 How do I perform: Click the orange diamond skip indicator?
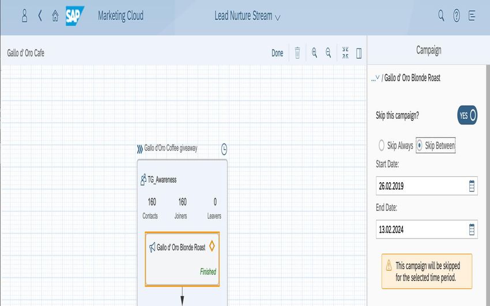(212, 245)
